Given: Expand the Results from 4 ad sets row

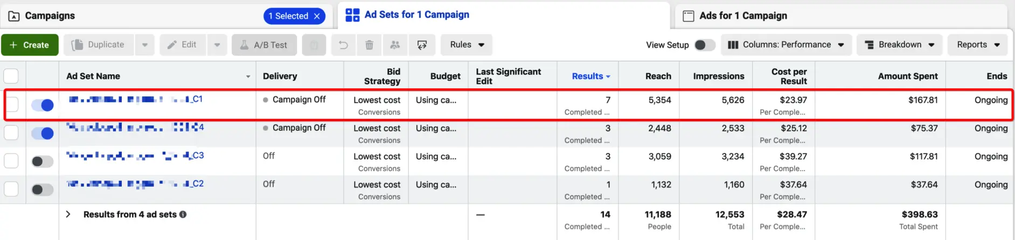Looking at the screenshot, I should point(68,214).
